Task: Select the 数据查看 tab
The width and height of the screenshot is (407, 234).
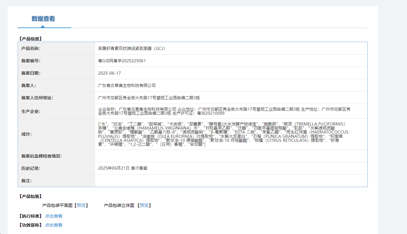Action: point(43,19)
